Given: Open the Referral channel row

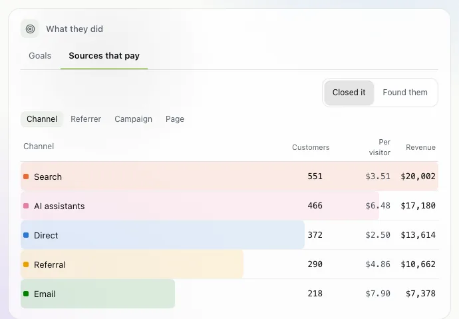Looking at the screenshot, I should coord(230,264).
